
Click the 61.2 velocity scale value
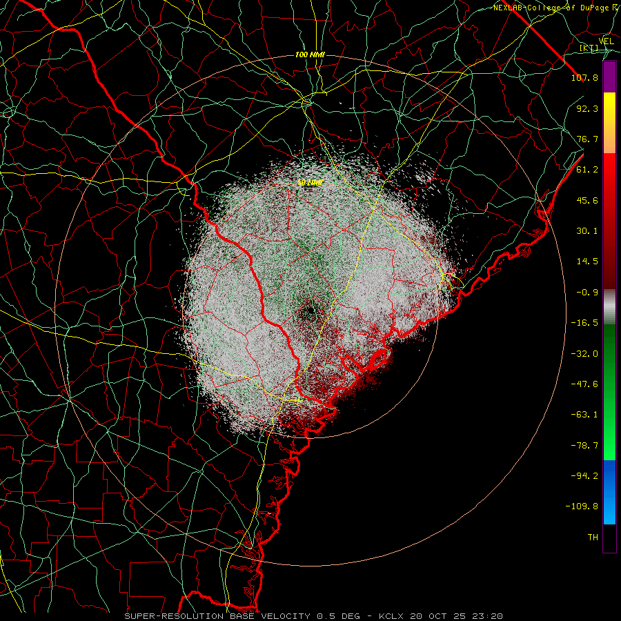point(587,170)
